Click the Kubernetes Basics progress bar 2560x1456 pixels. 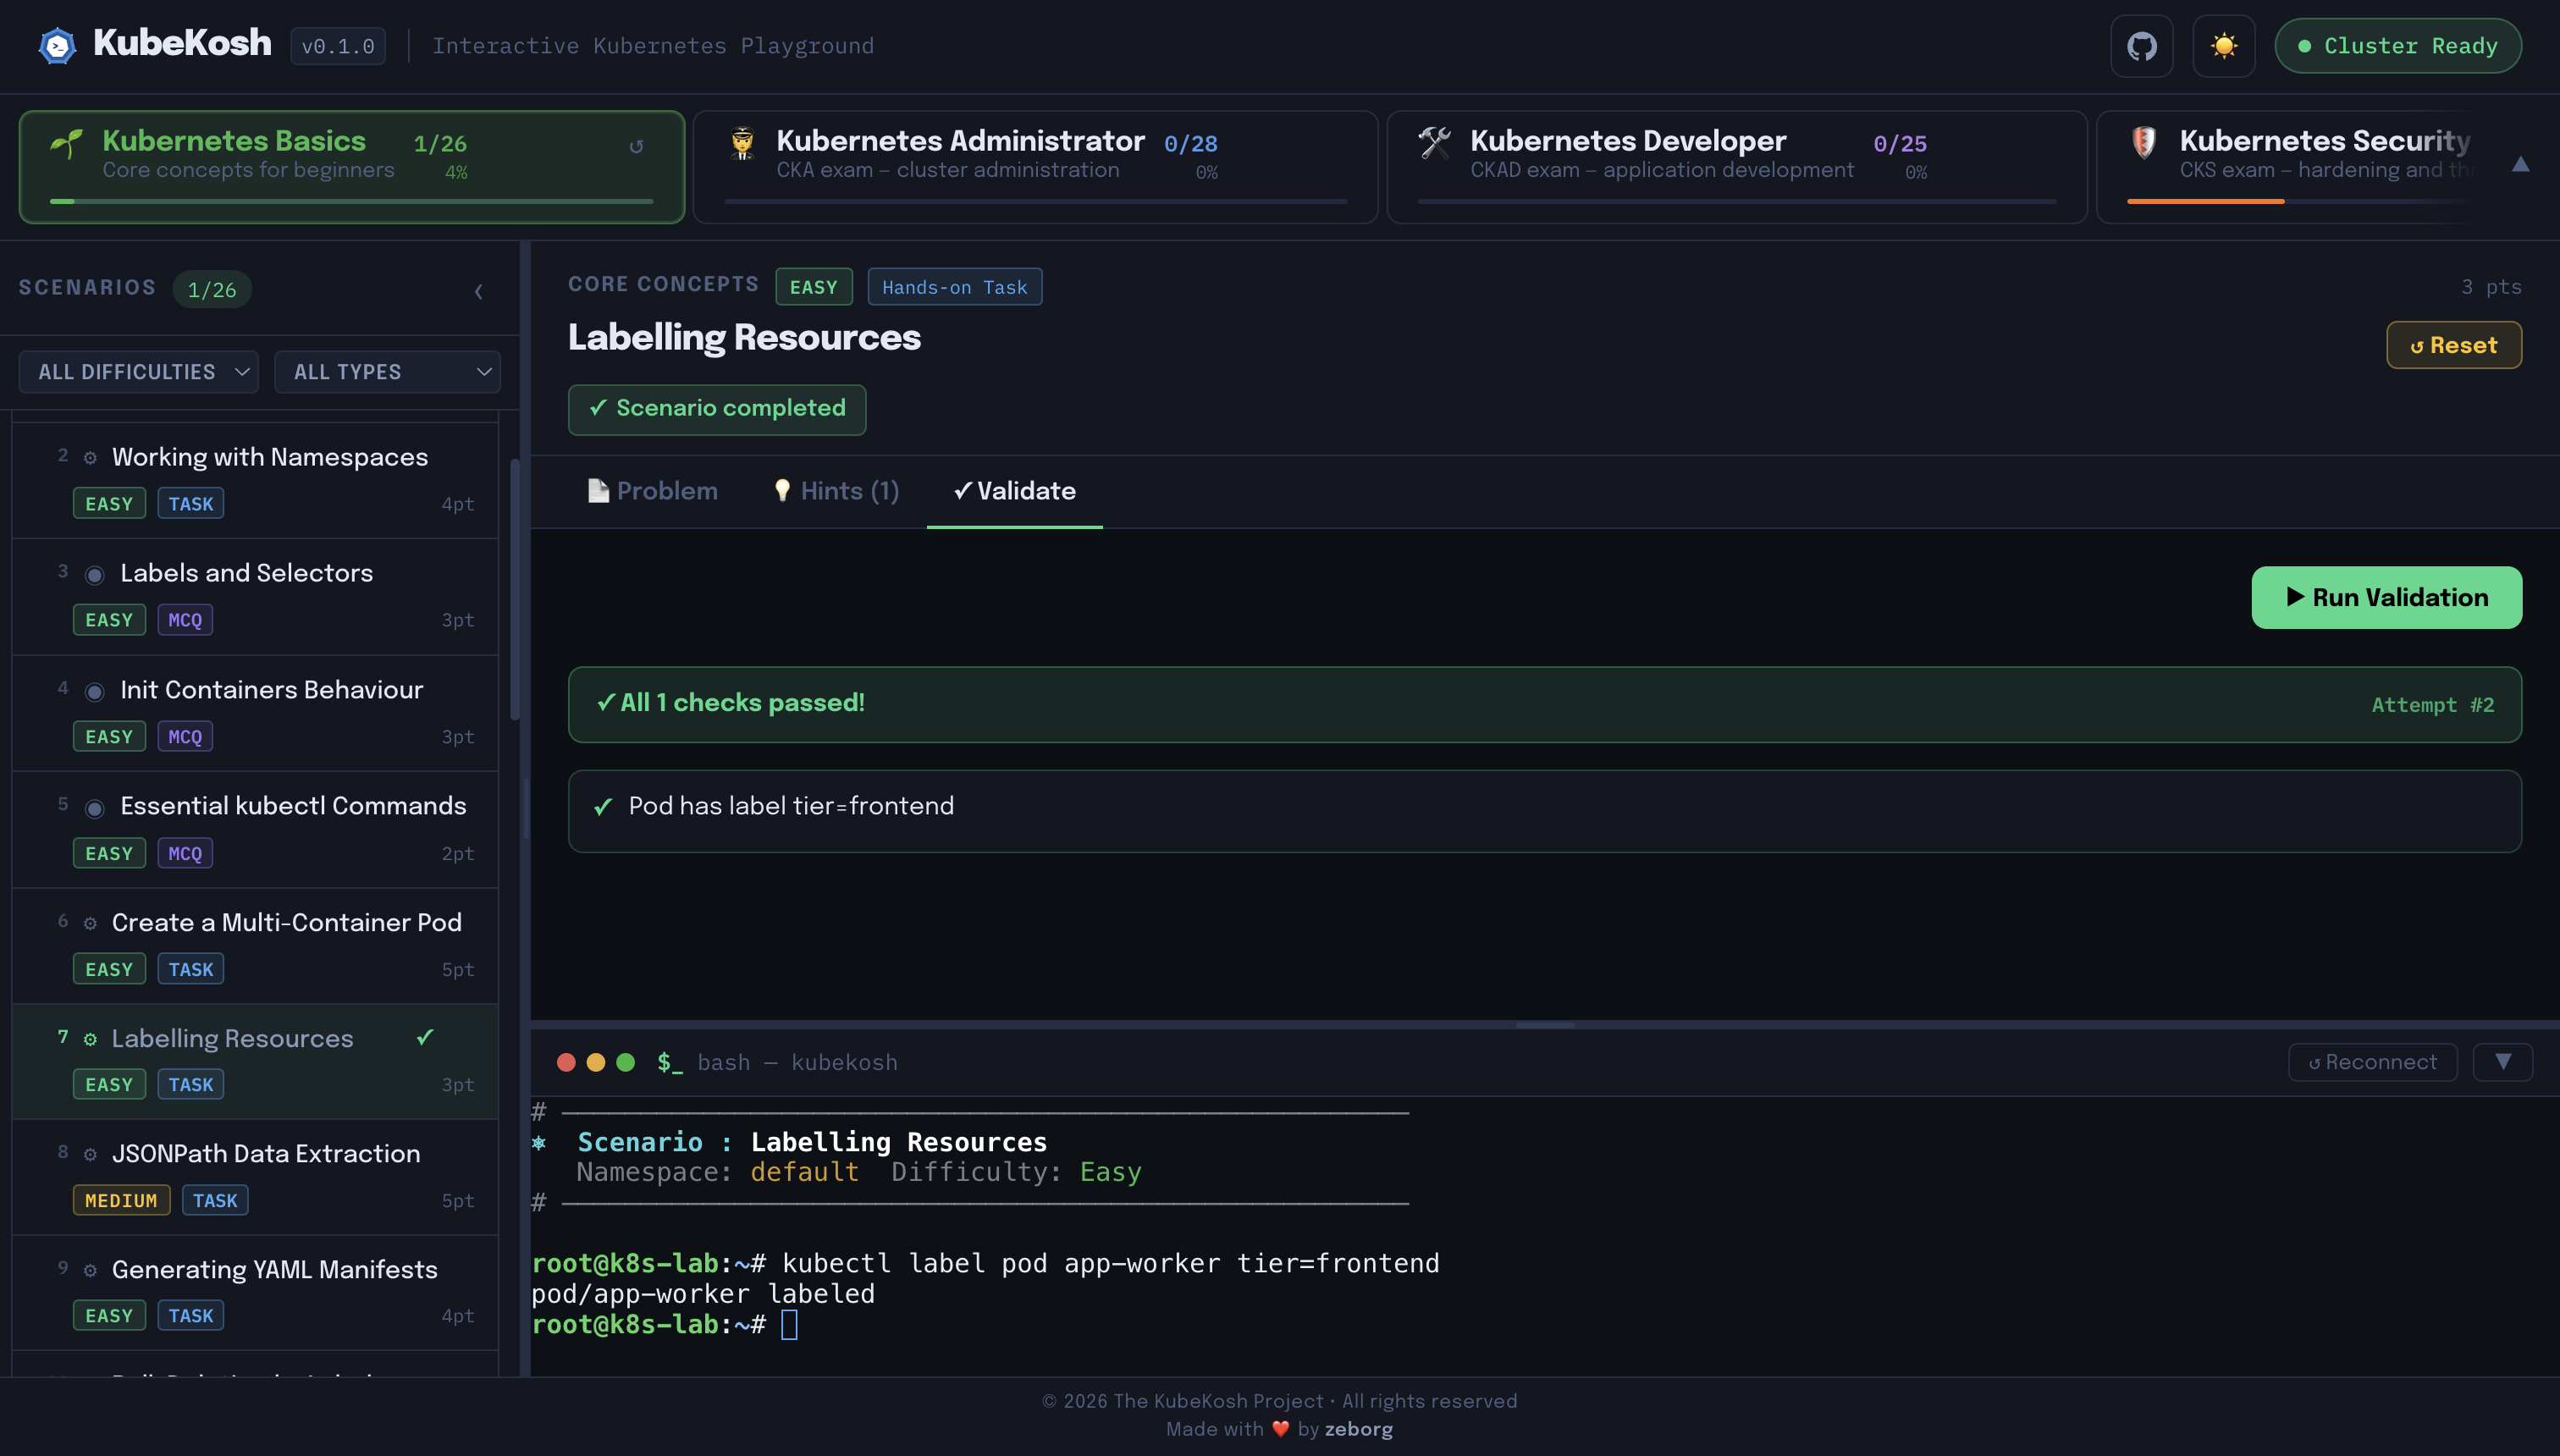click(x=351, y=201)
